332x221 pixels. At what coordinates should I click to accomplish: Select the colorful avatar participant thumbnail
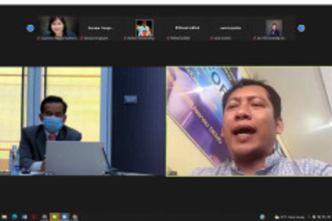[144, 28]
